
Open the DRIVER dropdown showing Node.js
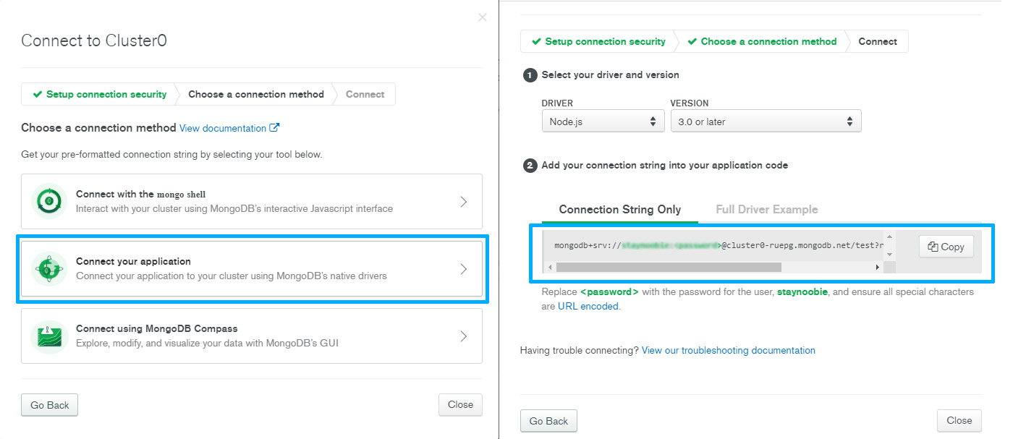point(603,122)
